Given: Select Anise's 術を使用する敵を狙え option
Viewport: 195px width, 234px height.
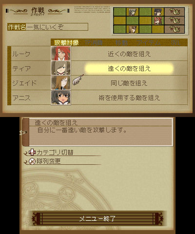Looking at the screenshot, I should coord(129,98).
